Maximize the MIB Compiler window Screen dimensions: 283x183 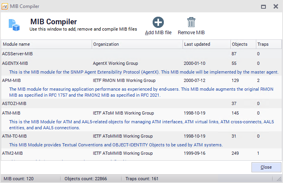[263, 7]
